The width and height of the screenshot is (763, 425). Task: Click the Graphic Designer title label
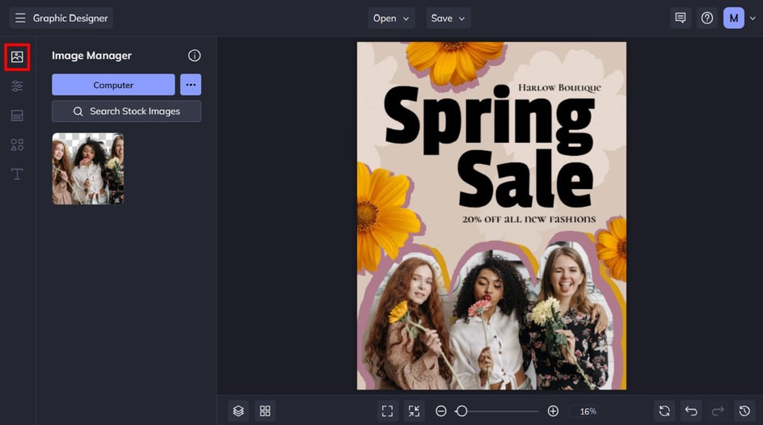70,18
